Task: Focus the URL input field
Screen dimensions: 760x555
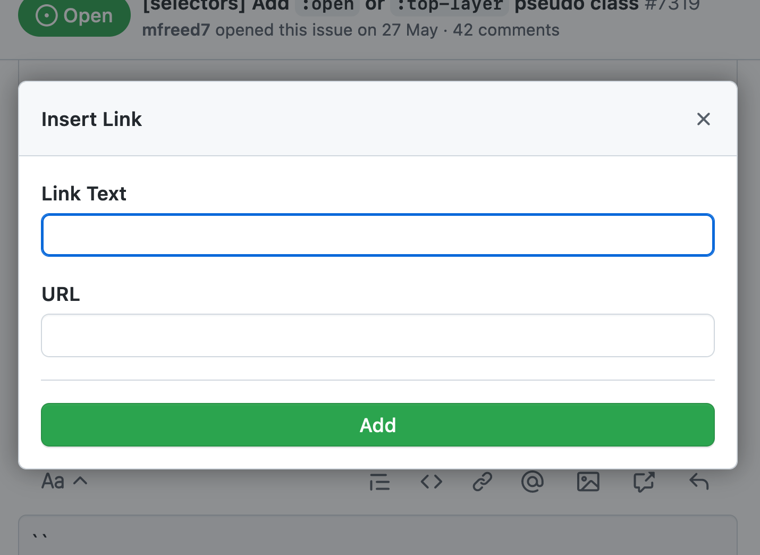Action: coord(378,335)
